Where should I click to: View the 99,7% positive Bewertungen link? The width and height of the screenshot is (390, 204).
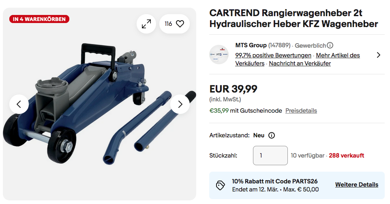pyautogui.click(x=273, y=55)
